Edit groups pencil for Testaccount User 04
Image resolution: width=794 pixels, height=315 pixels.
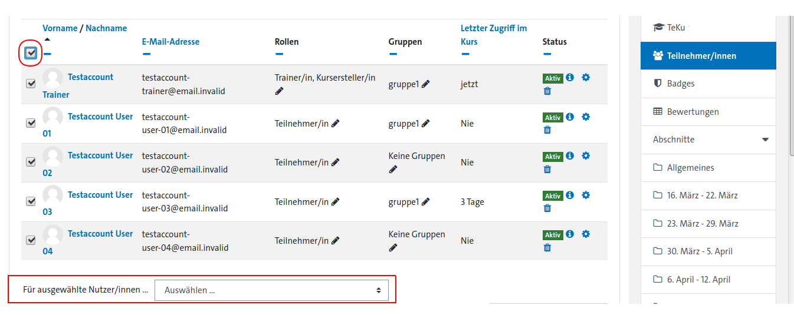[393, 248]
